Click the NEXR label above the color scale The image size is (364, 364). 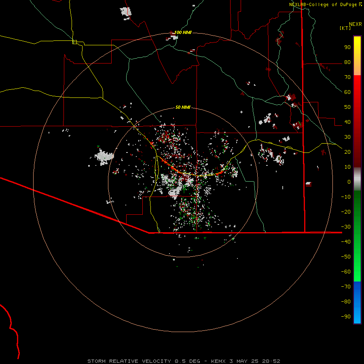pos(356,24)
